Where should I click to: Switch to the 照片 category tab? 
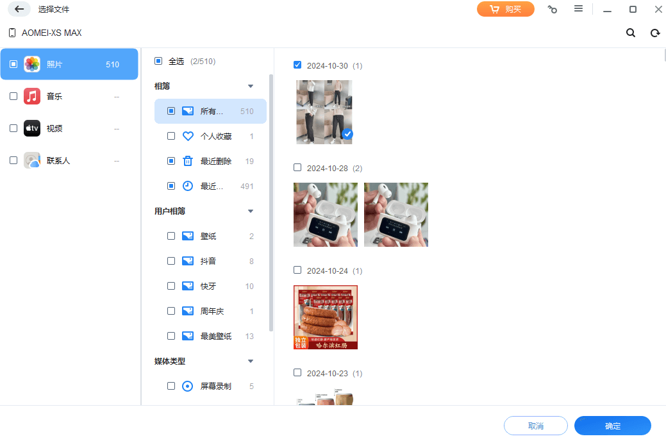[54, 64]
